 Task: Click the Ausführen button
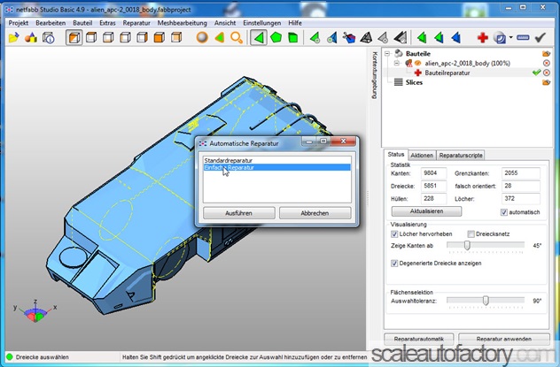[238, 213]
